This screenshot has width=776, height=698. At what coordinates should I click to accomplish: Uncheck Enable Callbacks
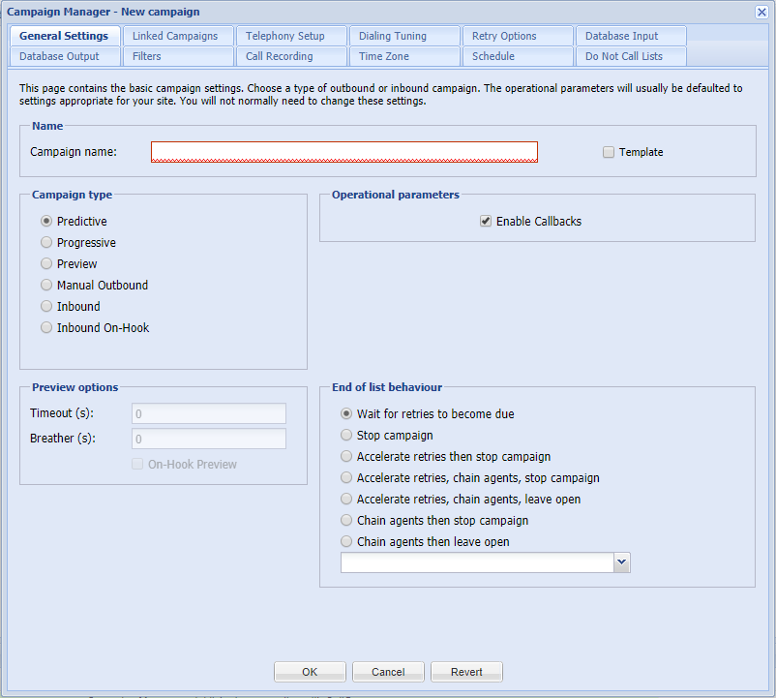486,221
